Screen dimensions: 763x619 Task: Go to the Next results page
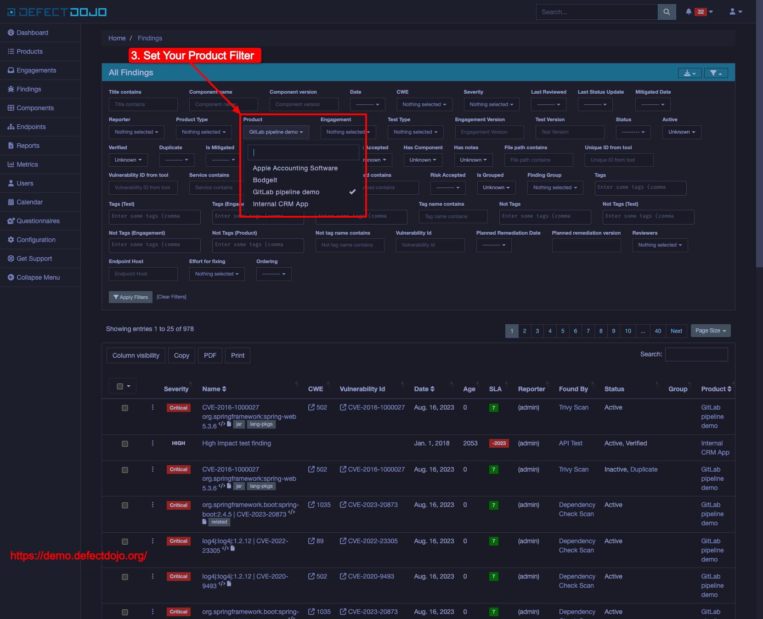(x=676, y=331)
